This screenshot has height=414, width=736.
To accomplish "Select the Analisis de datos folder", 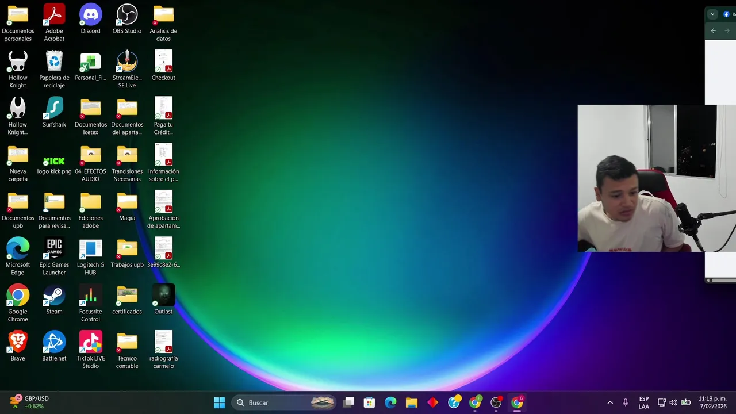I will point(163,22).
